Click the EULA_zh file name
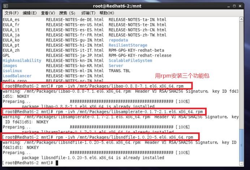The image size is (250, 170). click(x=11, y=50)
